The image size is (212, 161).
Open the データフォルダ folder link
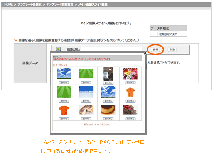pyautogui.click(x=61, y=65)
